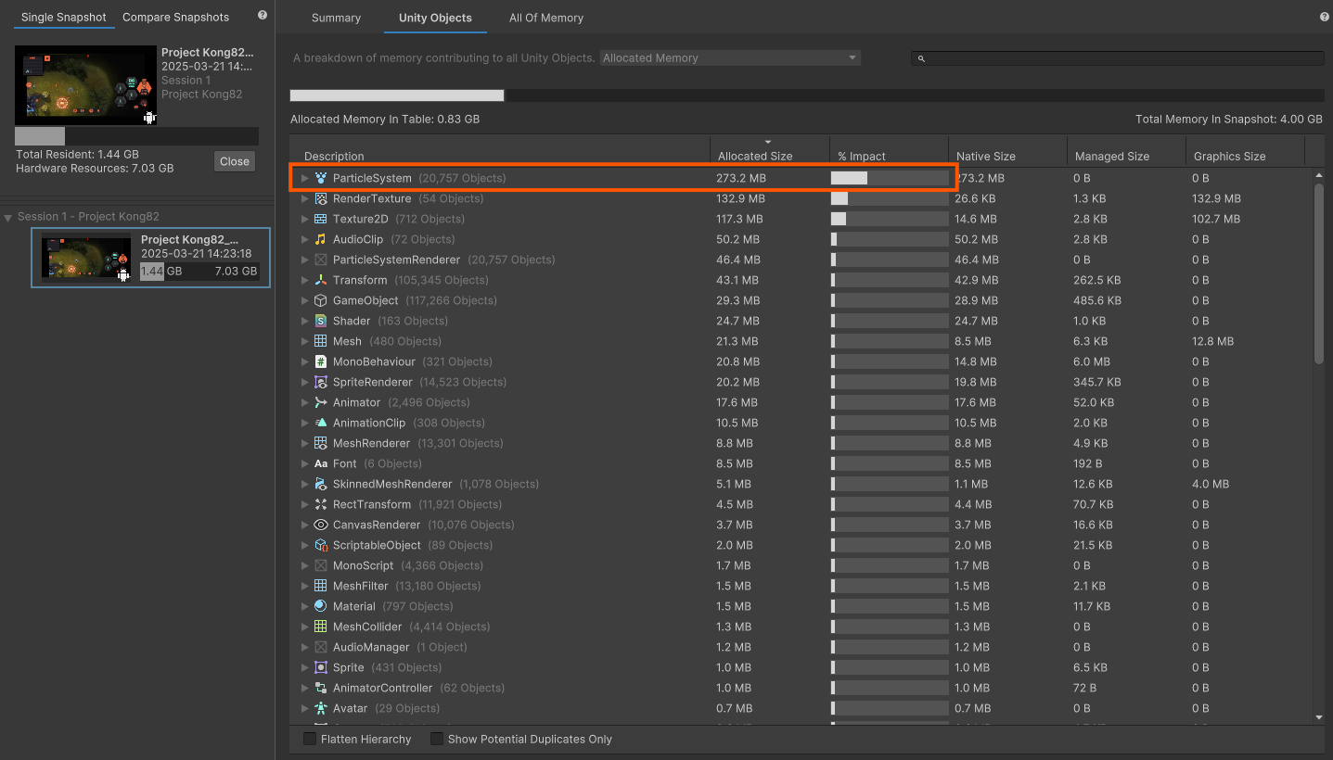Click the ParticleSystemRenderer type icon

(x=321, y=260)
